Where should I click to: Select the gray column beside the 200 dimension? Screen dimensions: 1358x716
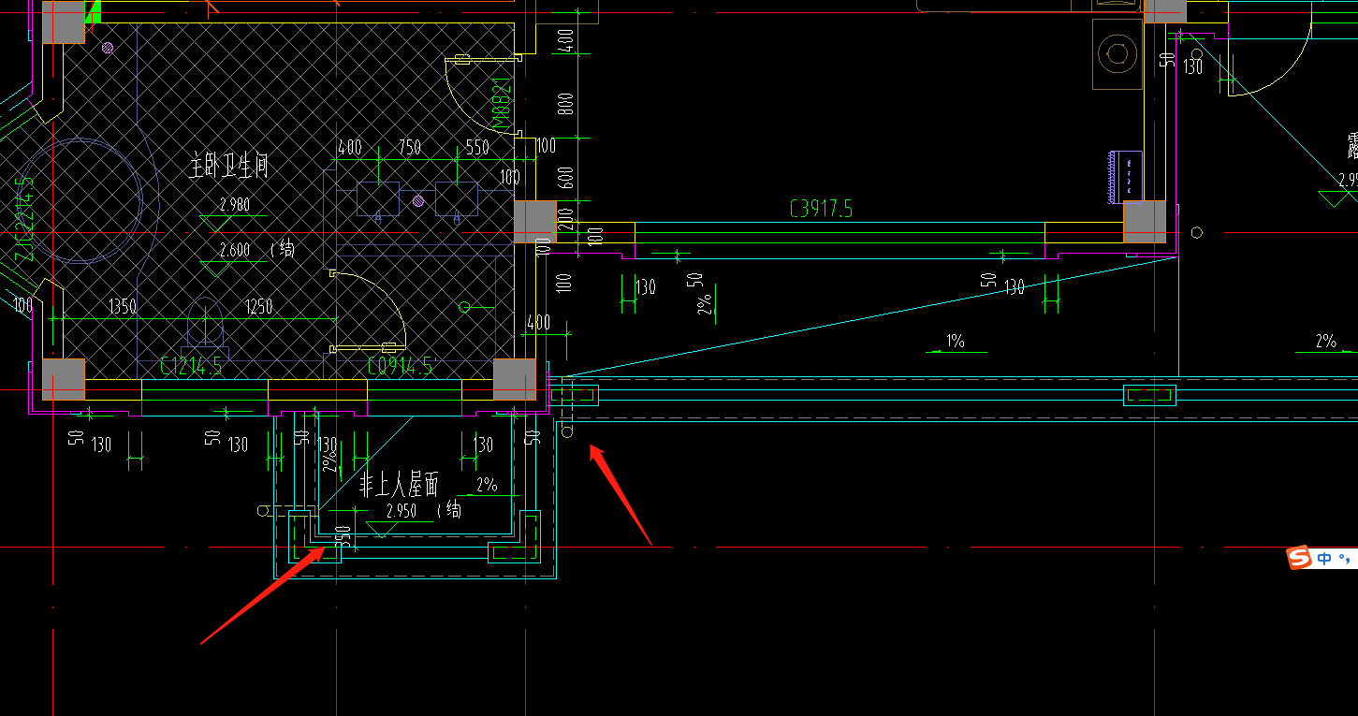pyautogui.click(x=535, y=222)
